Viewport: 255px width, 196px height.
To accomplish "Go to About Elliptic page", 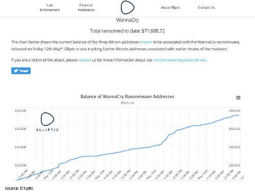I will tap(170, 8).
